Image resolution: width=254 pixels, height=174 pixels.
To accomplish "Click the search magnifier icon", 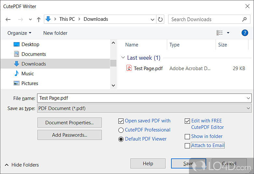I will (244, 19).
